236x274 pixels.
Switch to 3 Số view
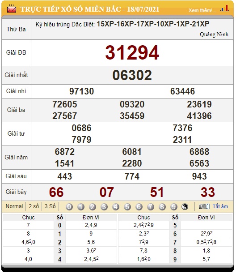click(x=50, y=206)
